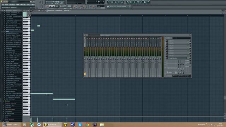Open Skype from the taskbar
The width and height of the screenshot is (226, 127).
pyautogui.click(x=80, y=125)
